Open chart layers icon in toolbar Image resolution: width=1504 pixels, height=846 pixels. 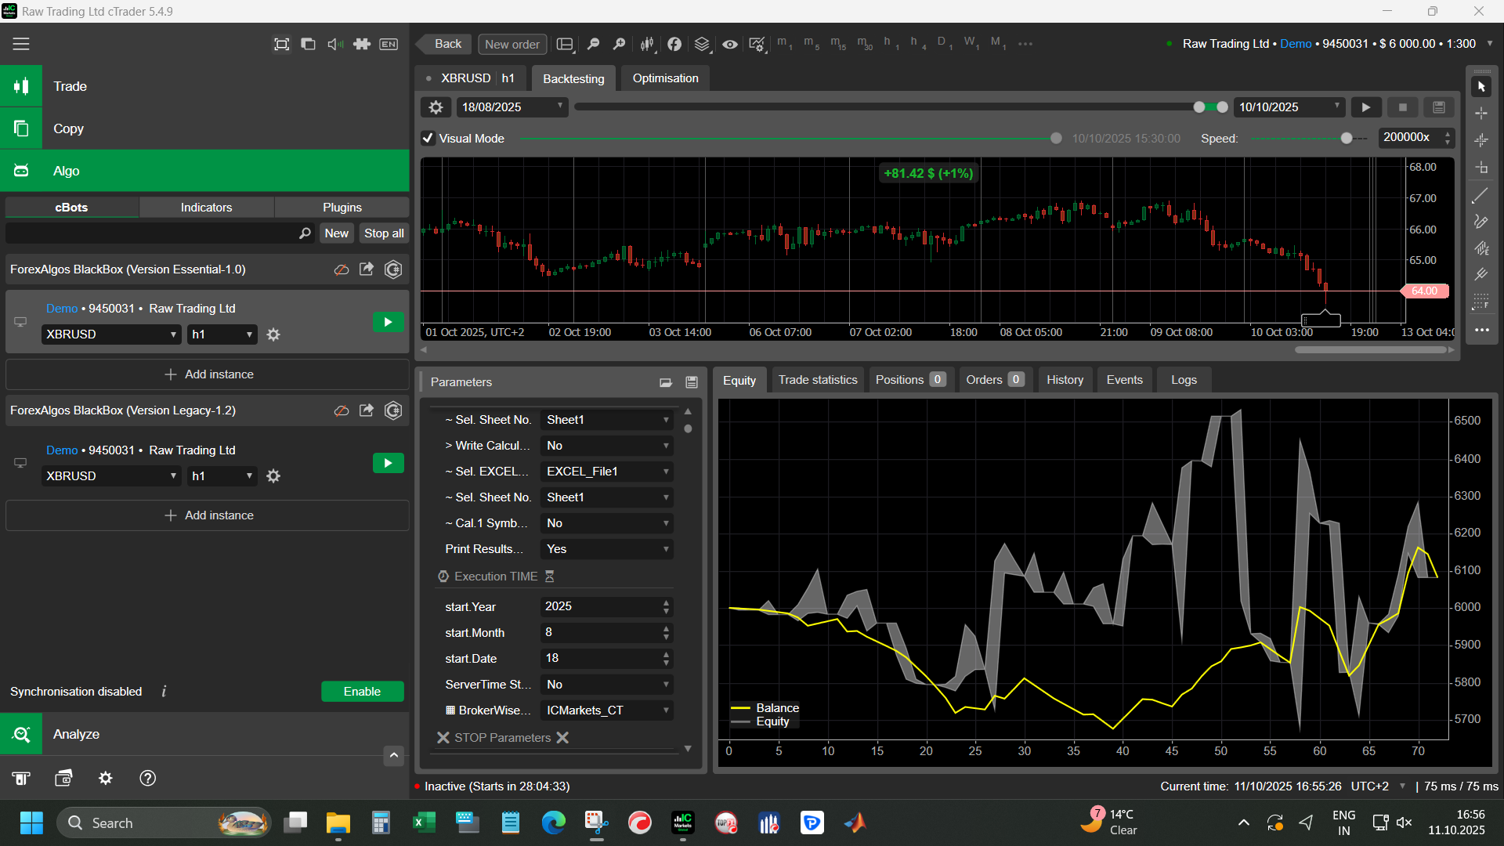(702, 44)
